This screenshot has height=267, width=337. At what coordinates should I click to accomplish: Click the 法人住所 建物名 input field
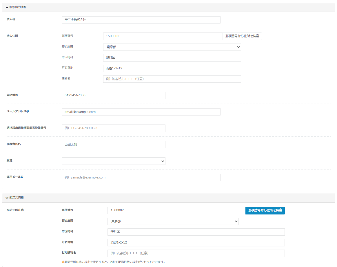point(172,79)
